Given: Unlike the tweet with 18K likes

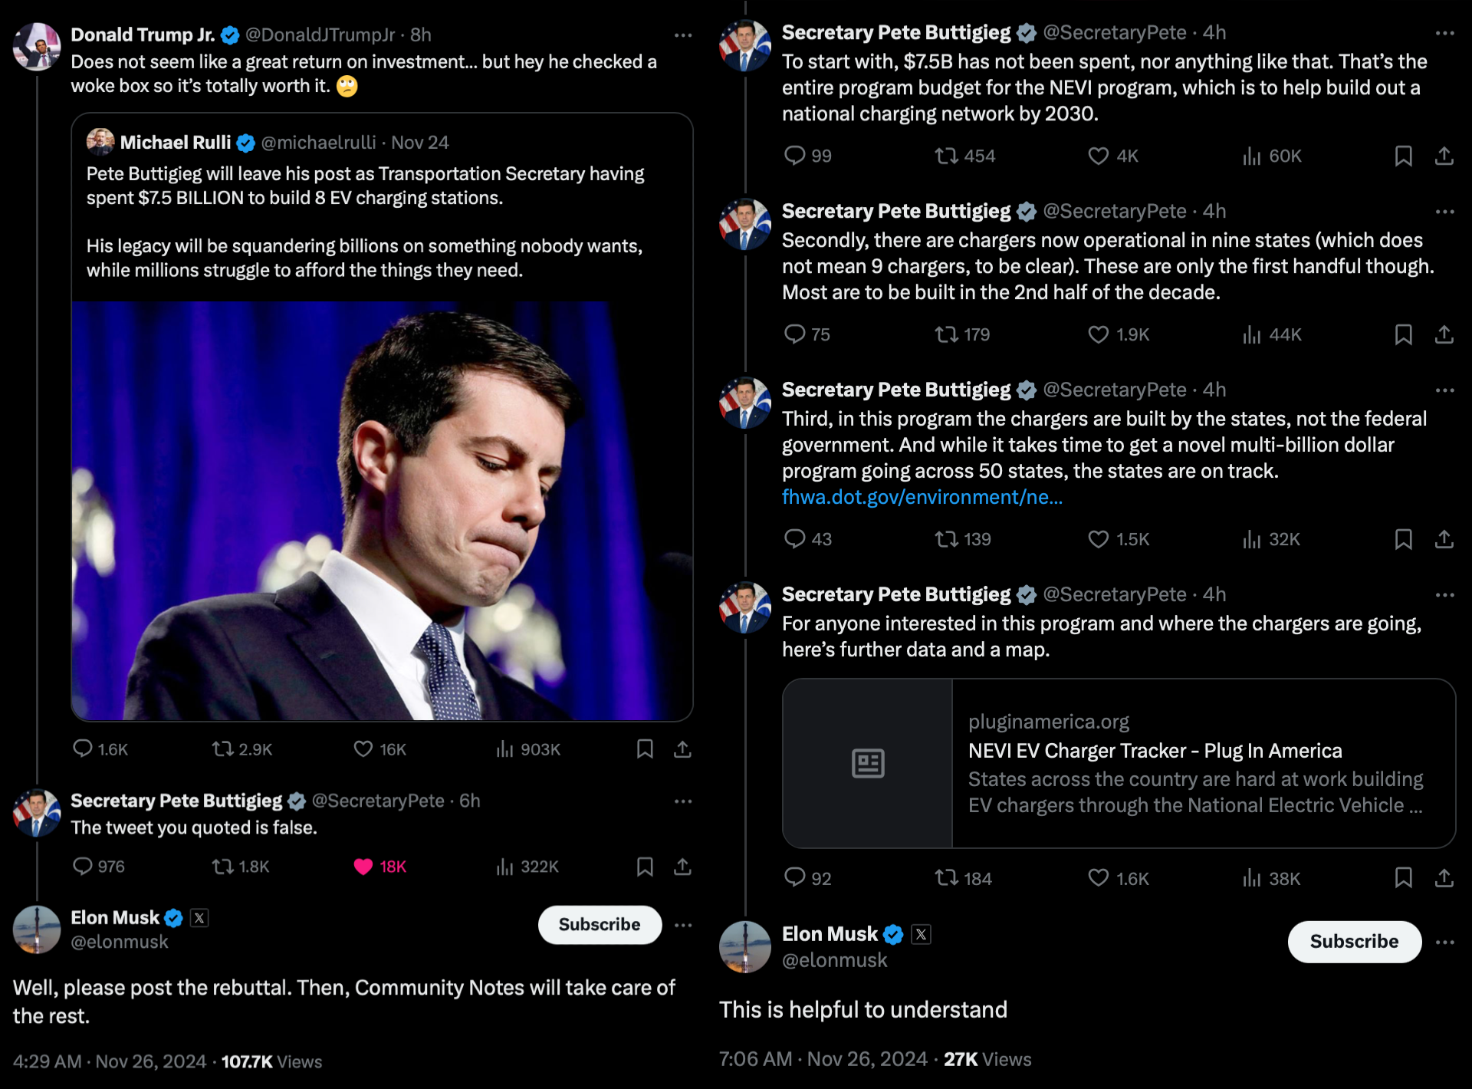Looking at the screenshot, I should [x=363, y=867].
